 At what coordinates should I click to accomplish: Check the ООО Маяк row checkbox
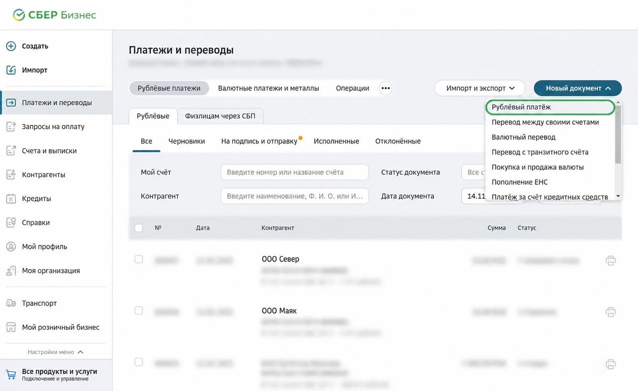(x=139, y=311)
